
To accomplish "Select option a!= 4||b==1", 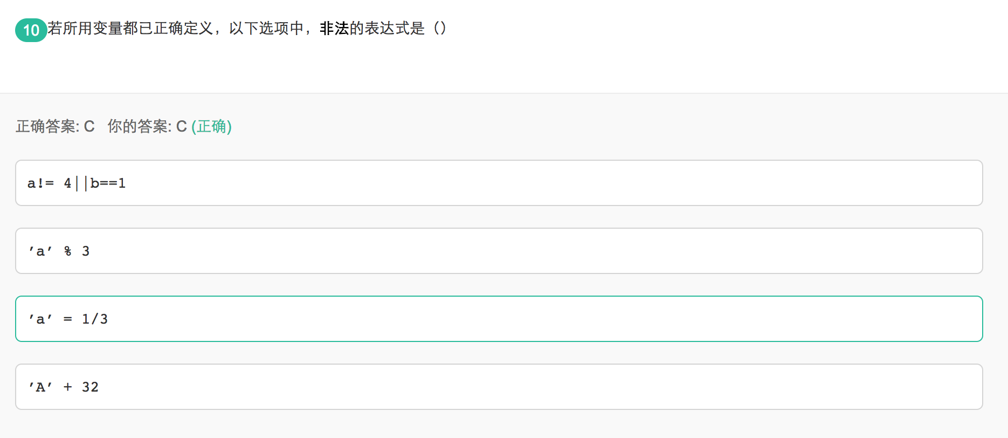I will tap(499, 183).
